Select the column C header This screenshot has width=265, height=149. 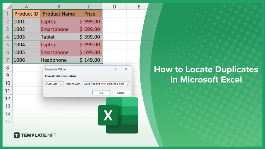(89, 7)
